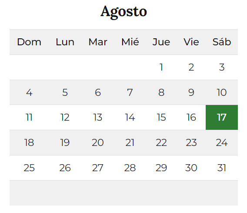
Task: Choose day 20 under Mar
Action: 98,142
